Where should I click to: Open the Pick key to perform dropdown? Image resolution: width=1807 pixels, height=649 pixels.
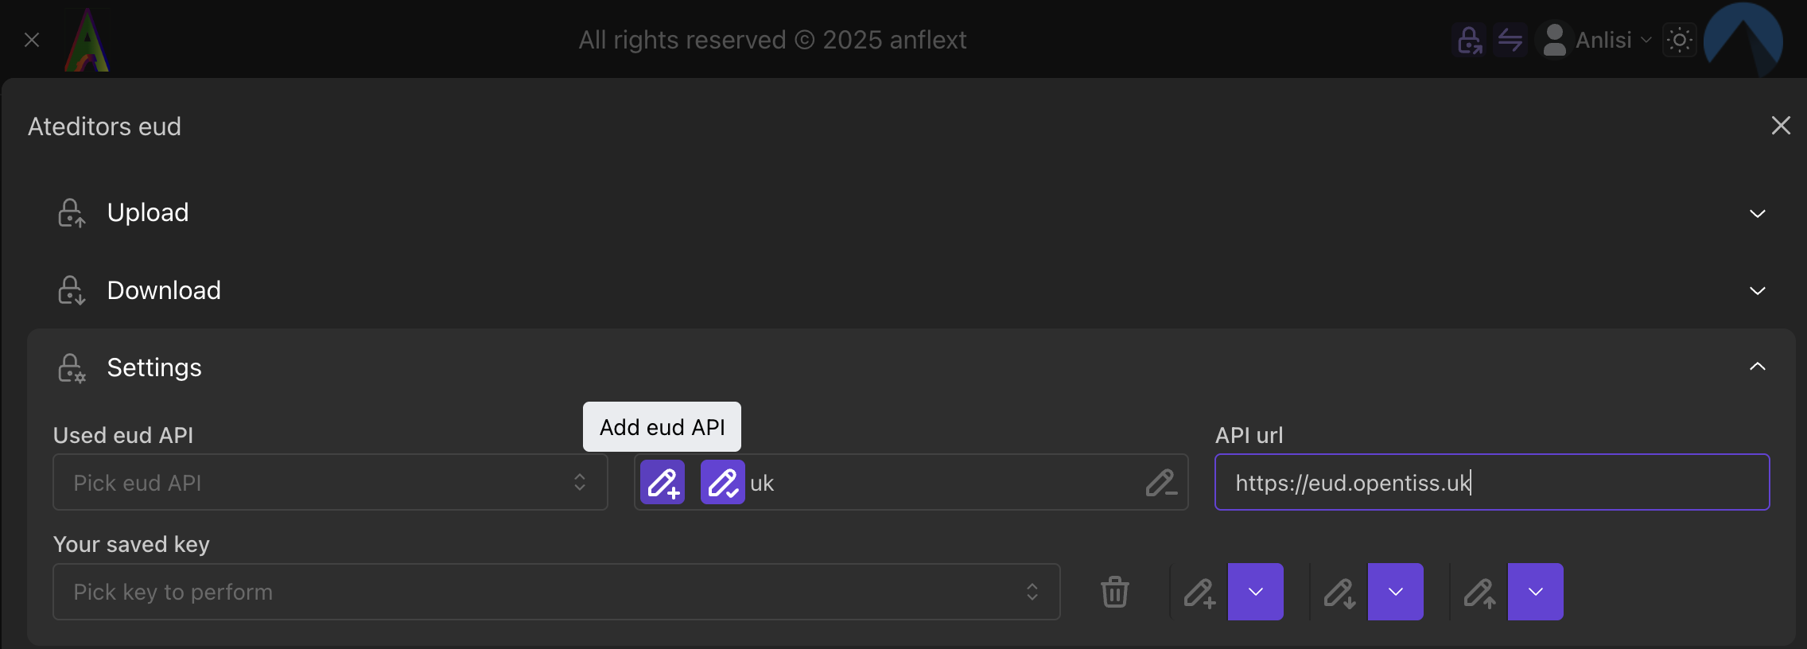tap(556, 592)
